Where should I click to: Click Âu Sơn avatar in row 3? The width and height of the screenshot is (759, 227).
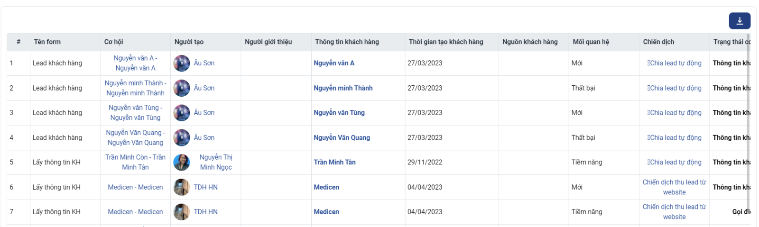pyautogui.click(x=182, y=113)
